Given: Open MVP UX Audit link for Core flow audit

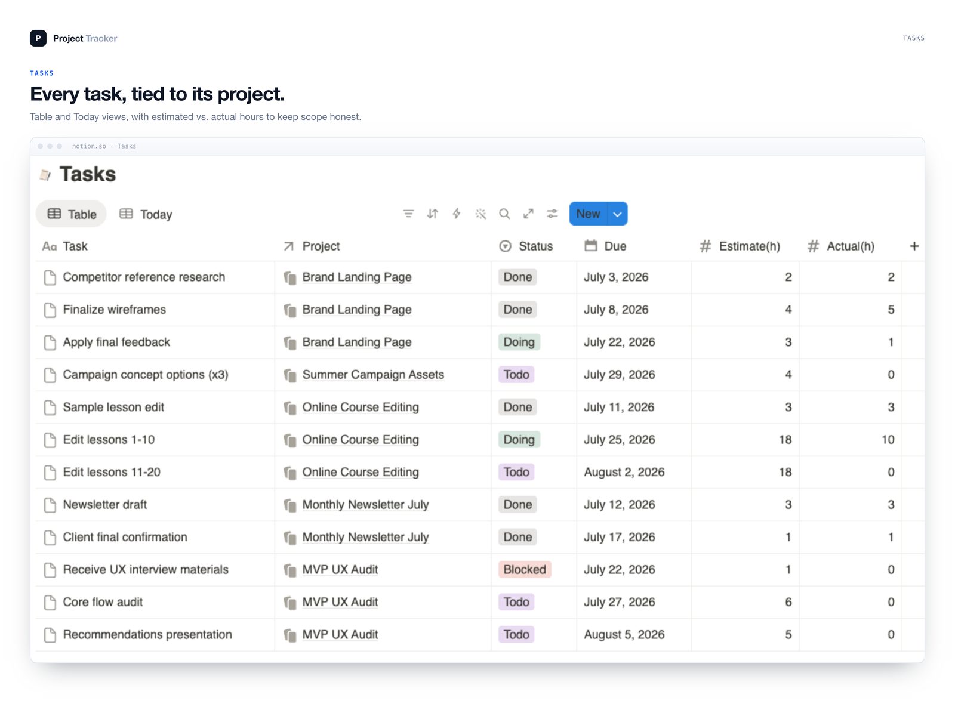Looking at the screenshot, I should pos(340,603).
